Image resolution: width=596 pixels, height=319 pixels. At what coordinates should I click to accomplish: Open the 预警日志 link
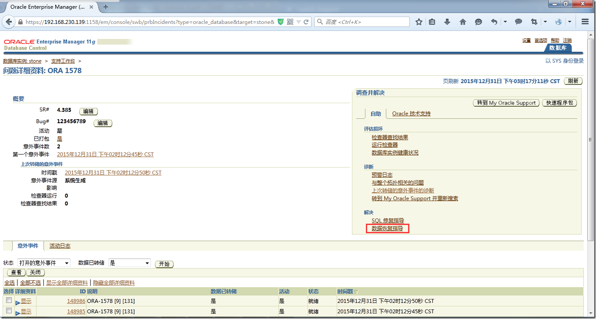382,175
